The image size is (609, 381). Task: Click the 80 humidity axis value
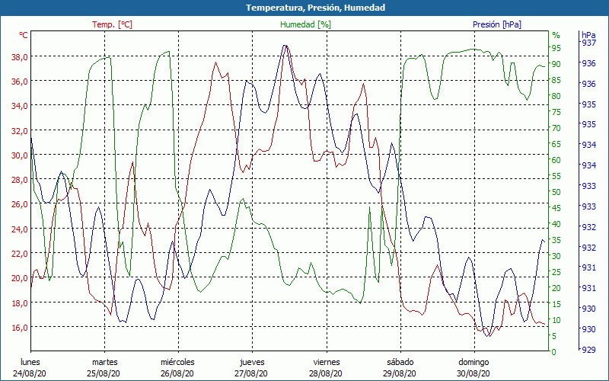[556, 97]
